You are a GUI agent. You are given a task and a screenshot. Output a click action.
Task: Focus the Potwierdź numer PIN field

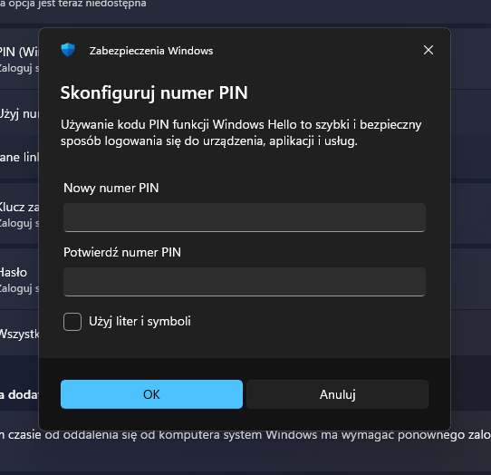point(245,282)
